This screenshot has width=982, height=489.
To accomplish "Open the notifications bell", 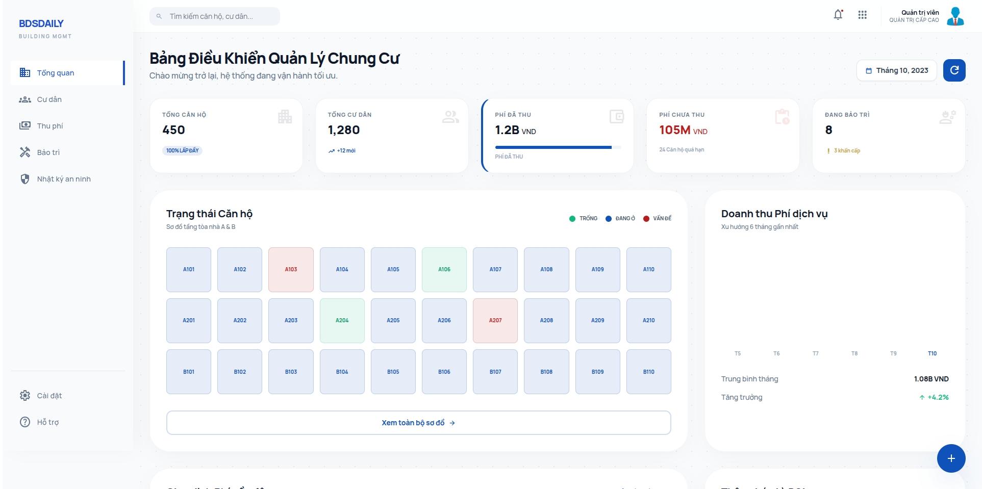I will click(838, 15).
